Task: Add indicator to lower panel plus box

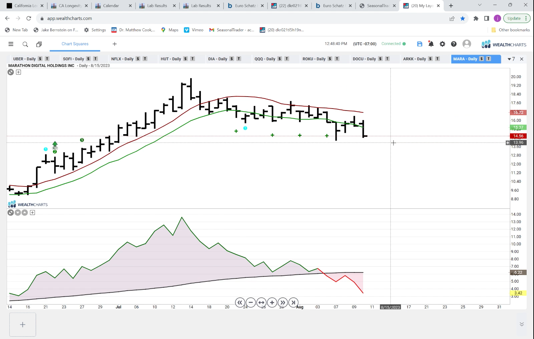Action: (32, 212)
